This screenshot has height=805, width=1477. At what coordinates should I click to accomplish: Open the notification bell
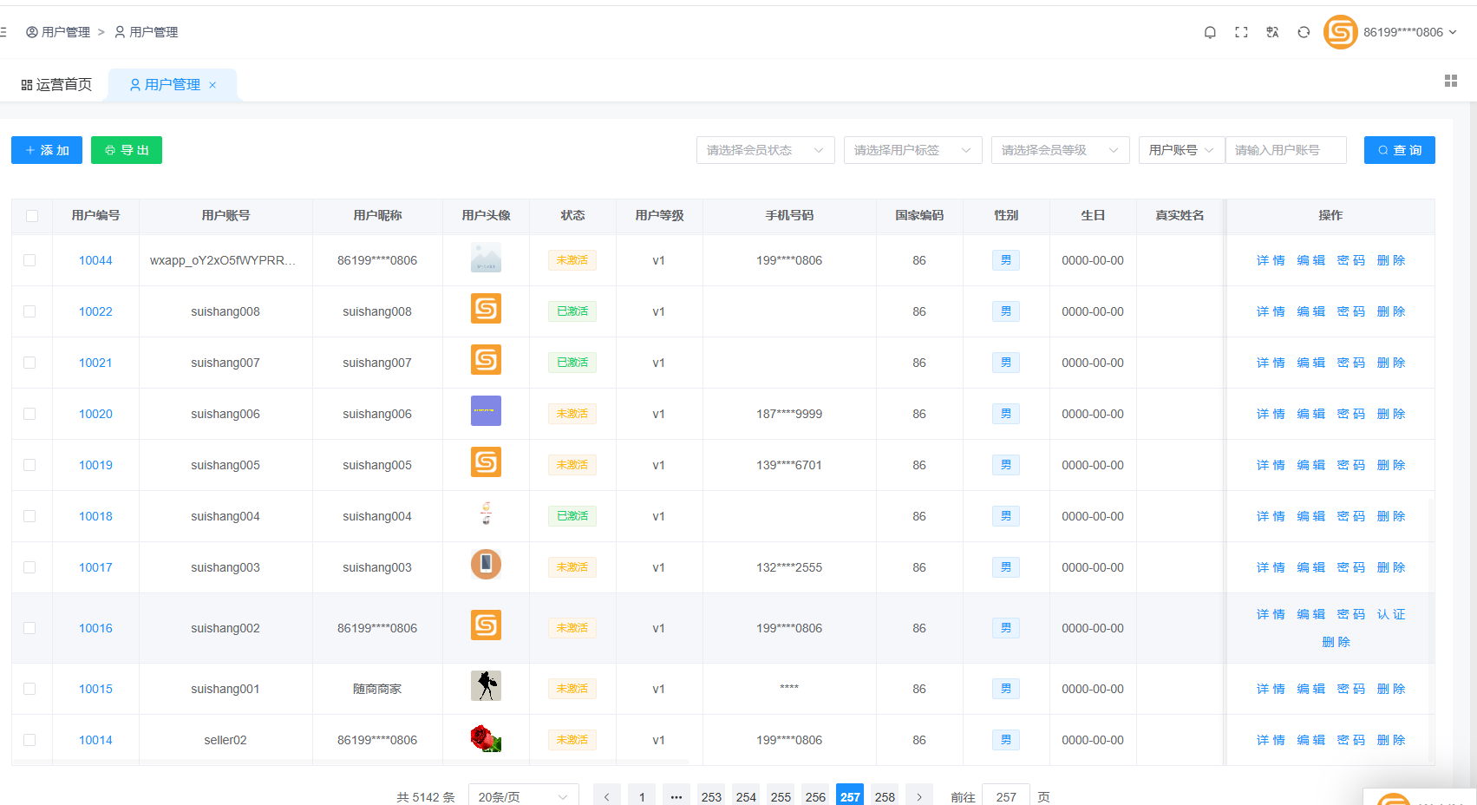click(1210, 32)
